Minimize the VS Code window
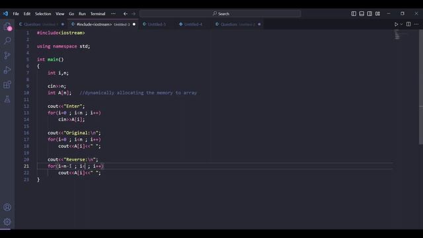The image size is (423, 238). click(389, 13)
